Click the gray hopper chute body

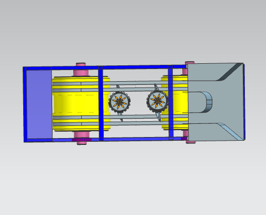[x=216, y=102]
